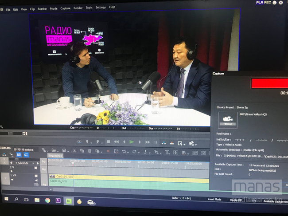Viewport: 288px width, 216px height.
Task: Open the Render menu
Action: point(78,8)
